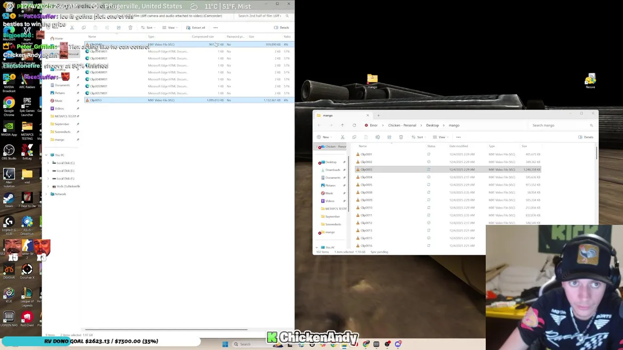This screenshot has width=623, height=350.
Task: Open See more options in mango window toolbar
Action: [458, 137]
